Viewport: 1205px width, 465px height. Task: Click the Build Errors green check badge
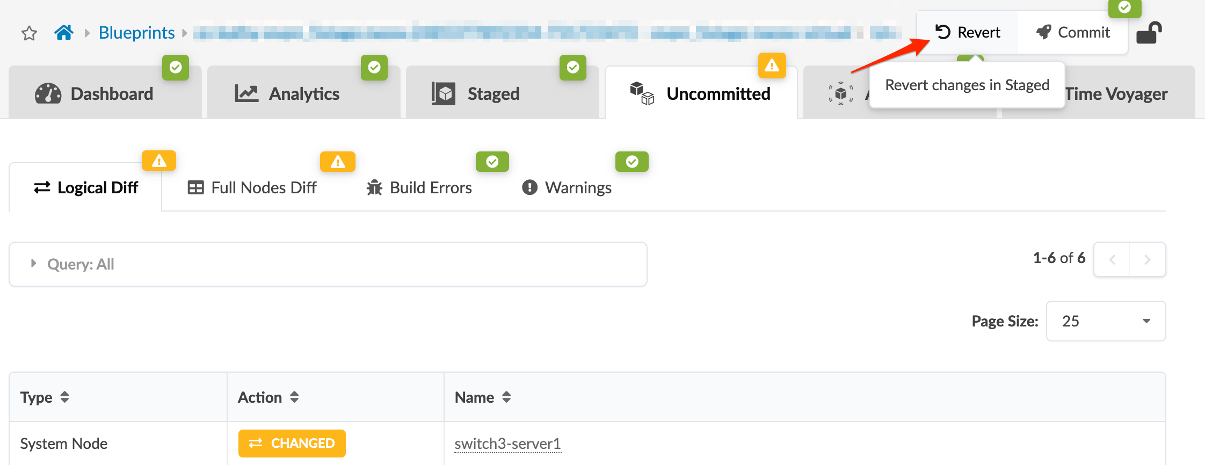pos(492,162)
